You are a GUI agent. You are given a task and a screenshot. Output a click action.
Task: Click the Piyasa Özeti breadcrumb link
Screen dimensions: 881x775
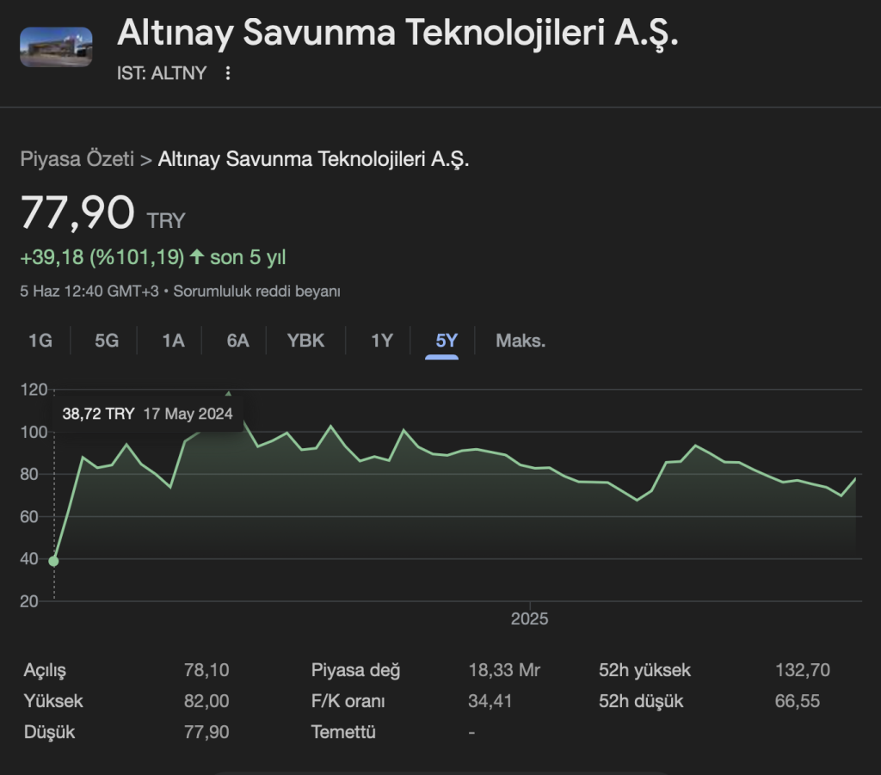click(77, 159)
